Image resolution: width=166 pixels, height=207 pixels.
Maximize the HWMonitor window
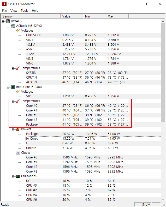pos(148,4)
